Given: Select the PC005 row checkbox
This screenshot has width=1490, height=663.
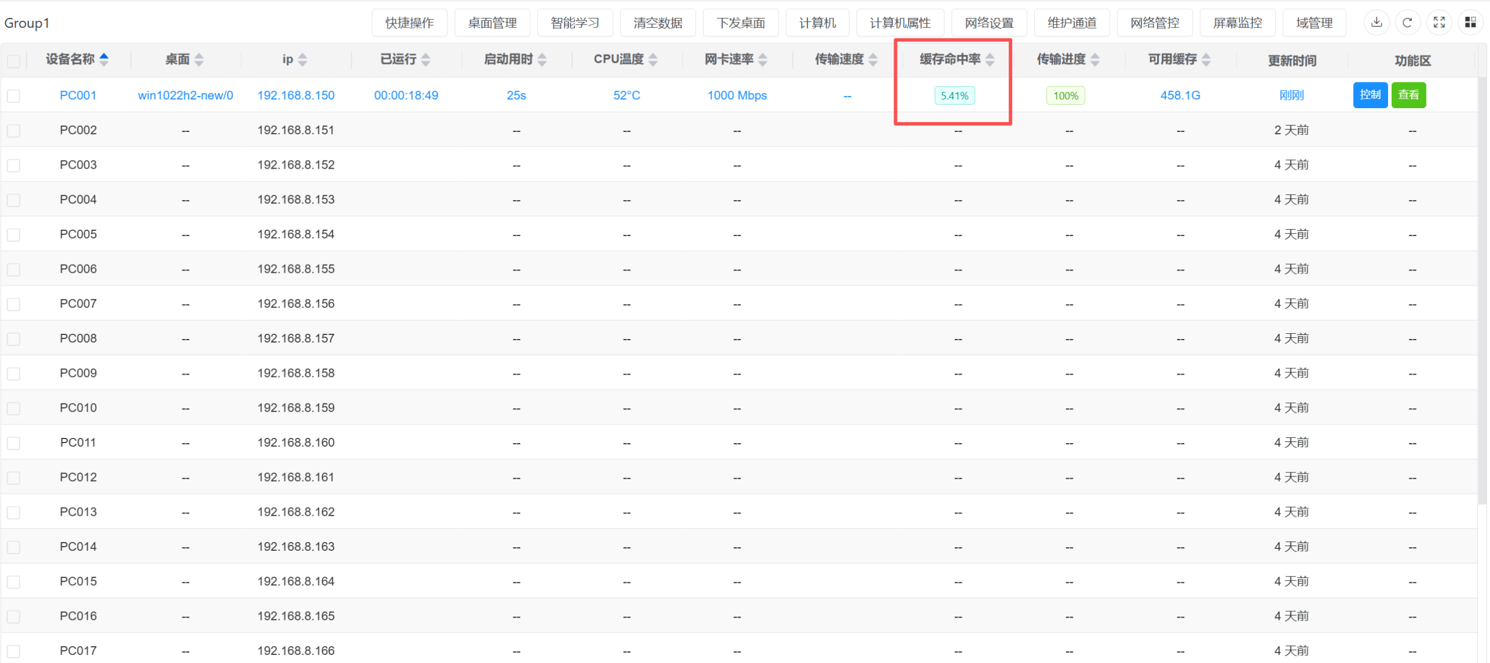Looking at the screenshot, I should 14,235.
